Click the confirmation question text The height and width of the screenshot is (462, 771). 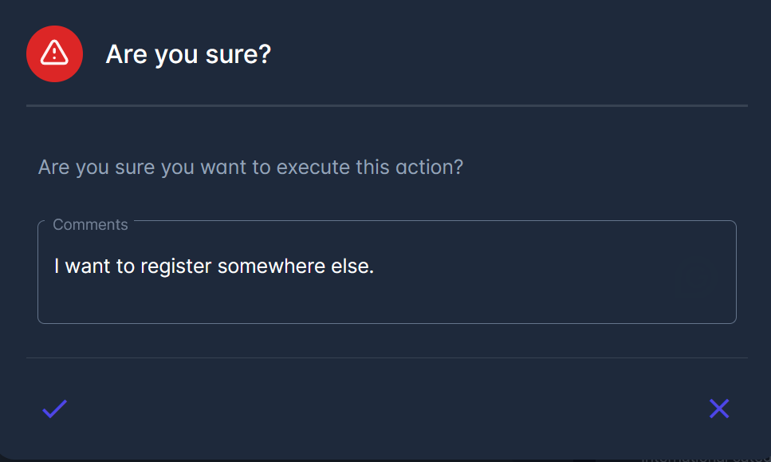click(x=250, y=167)
